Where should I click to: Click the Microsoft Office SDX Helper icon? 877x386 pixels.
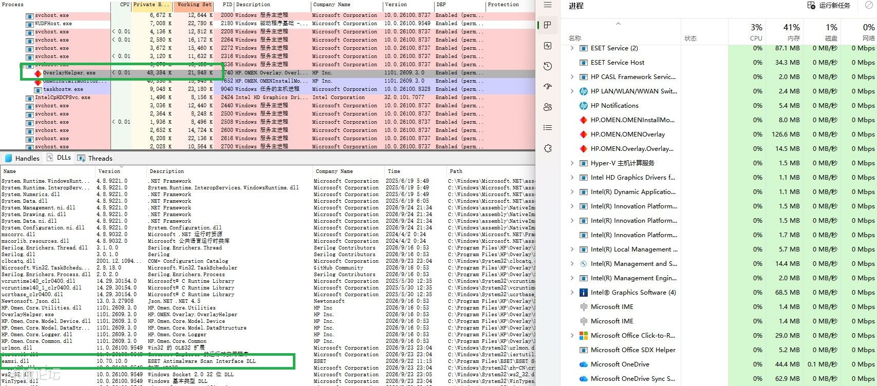click(x=583, y=350)
